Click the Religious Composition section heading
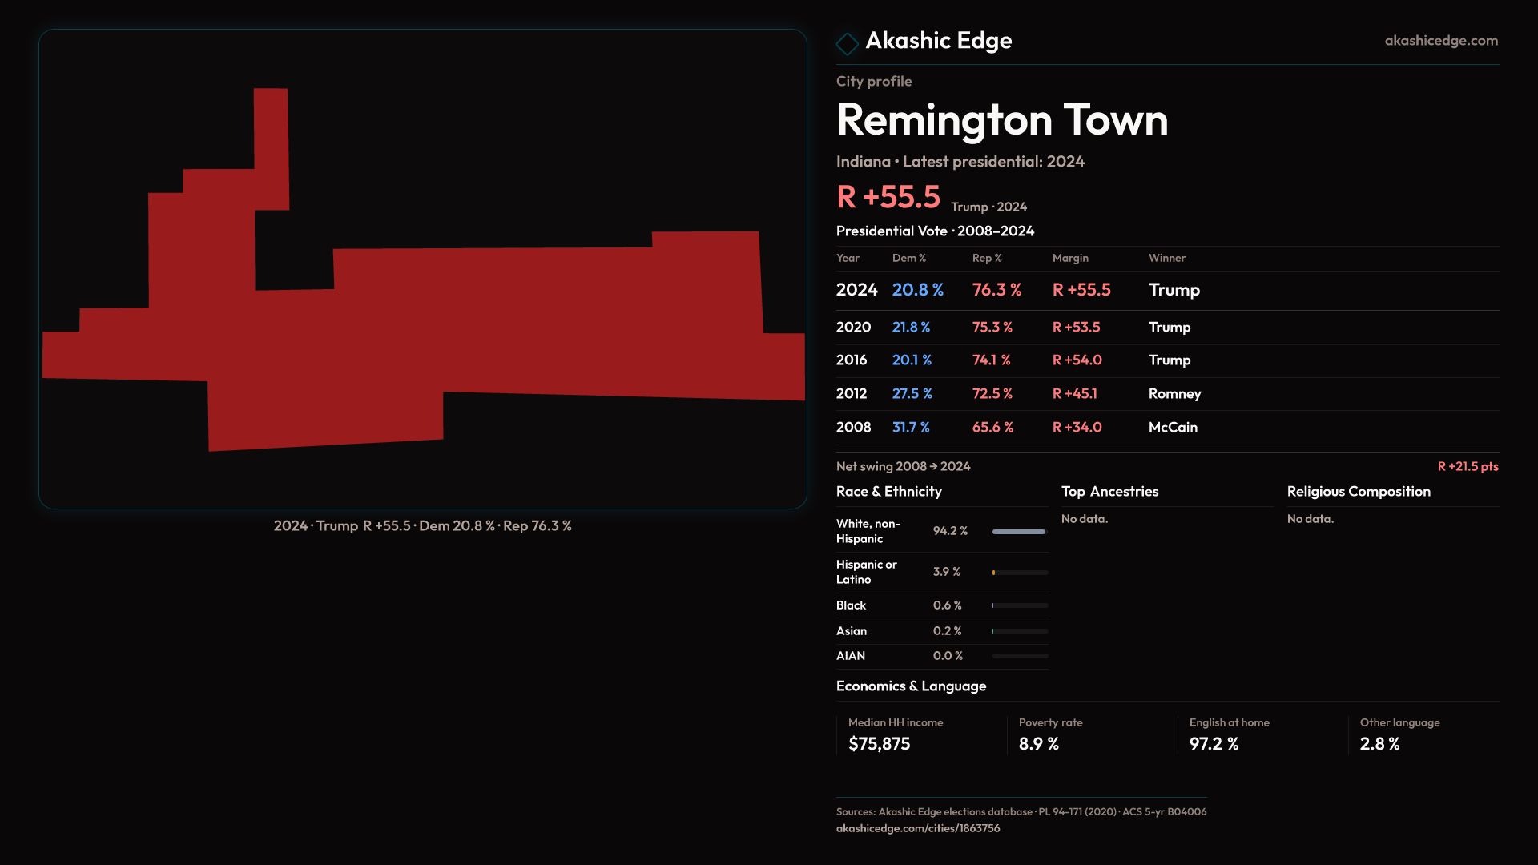 point(1358,492)
